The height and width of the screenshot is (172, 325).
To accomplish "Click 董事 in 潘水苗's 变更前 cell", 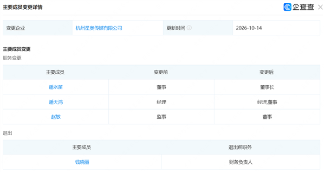I will click(x=162, y=87).
